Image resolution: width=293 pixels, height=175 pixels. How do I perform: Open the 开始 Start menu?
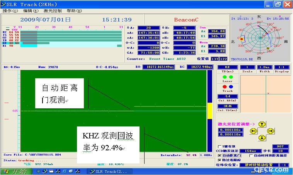[x=16, y=171]
